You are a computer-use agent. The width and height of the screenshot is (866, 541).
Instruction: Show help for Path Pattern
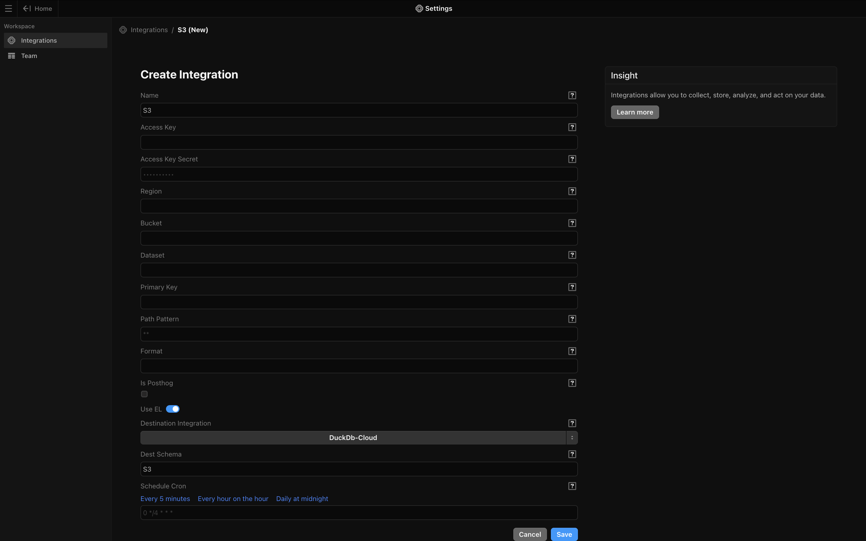[572, 319]
